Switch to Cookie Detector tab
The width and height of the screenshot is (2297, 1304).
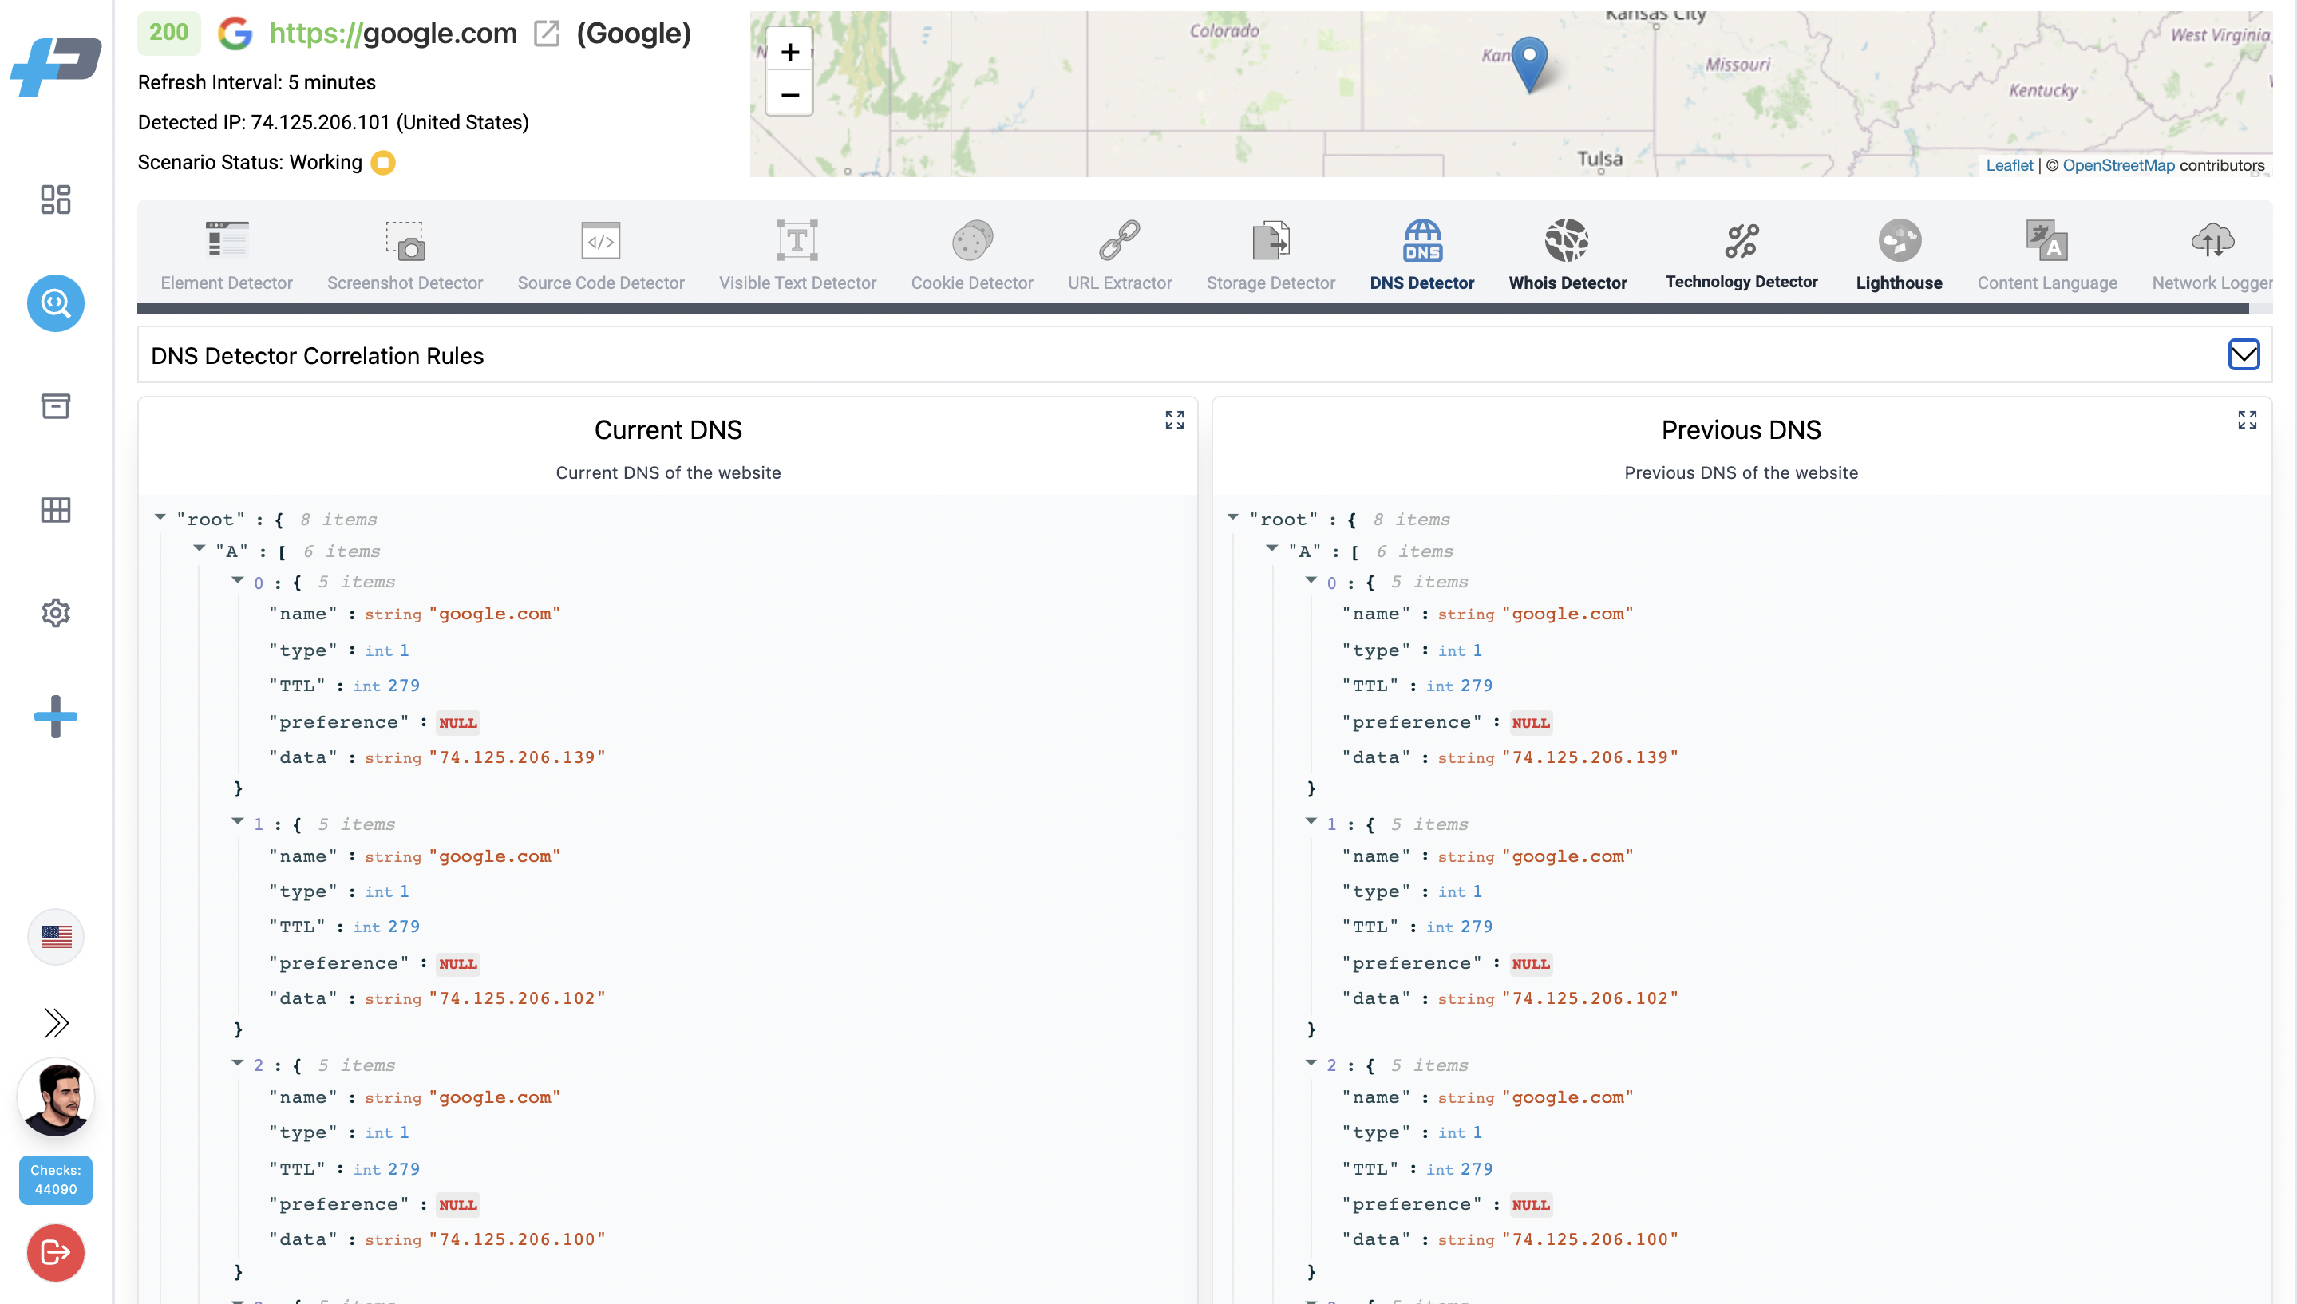(971, 256)
